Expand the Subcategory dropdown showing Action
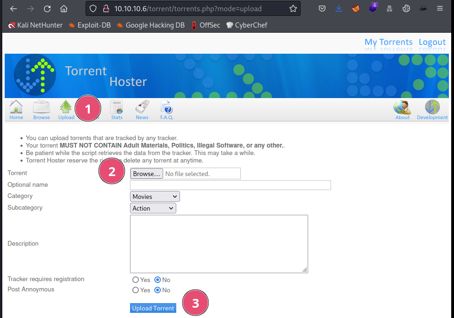Viewport: 454px width, 318px height. [x=153, y=208]
